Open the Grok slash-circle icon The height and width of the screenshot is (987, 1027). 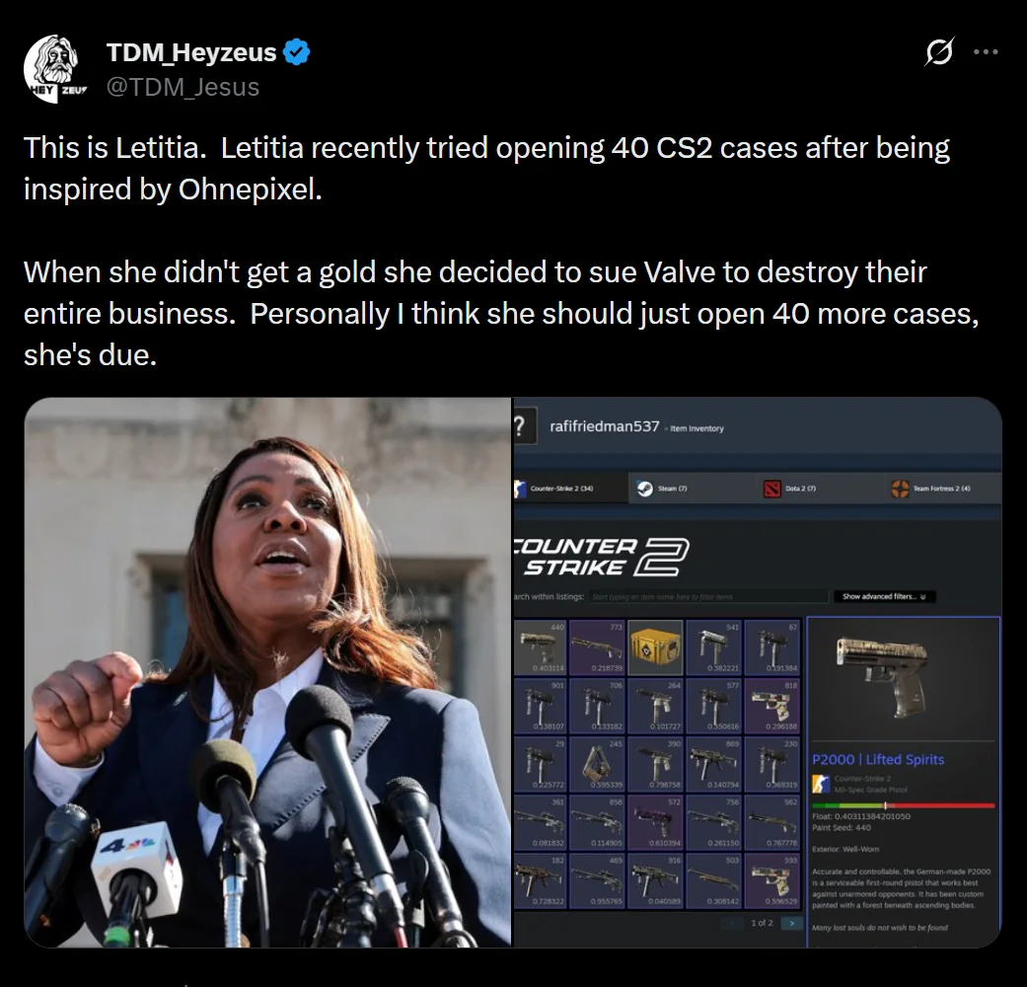(x=939, y=51)
